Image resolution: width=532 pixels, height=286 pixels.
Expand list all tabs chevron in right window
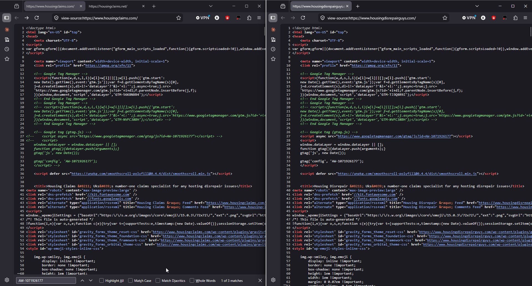coord(477,6)
